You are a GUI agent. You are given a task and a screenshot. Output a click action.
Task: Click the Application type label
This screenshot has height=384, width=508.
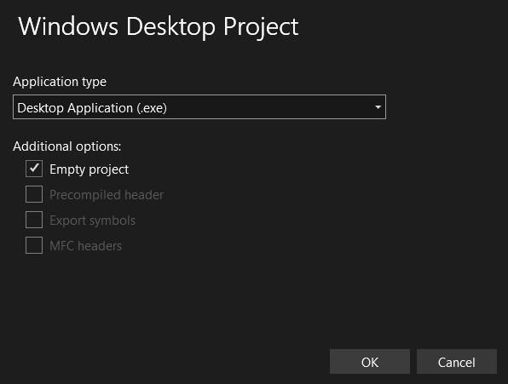tap(60, 82)
